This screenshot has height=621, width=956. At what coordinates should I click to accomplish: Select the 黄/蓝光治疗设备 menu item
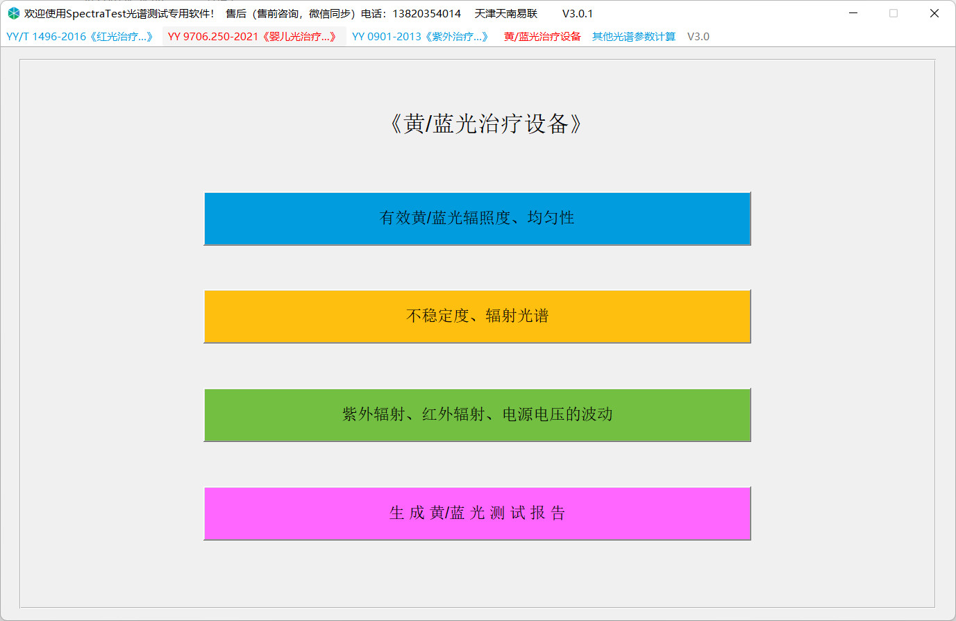[542, 37]
